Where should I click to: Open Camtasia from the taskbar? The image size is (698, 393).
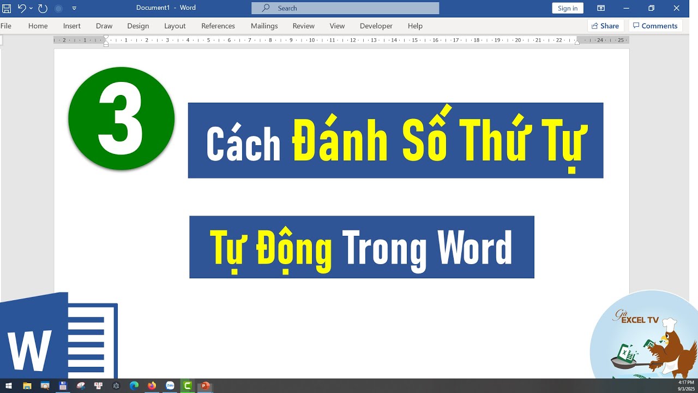(188, 386)
